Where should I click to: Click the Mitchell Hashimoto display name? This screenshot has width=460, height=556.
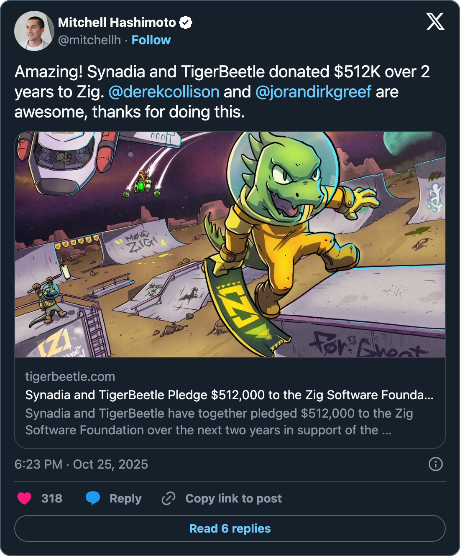pos(117,23)
